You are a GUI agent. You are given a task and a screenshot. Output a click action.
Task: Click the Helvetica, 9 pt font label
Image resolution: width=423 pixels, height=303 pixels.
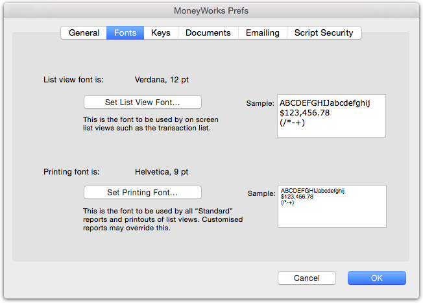[162, 171]
